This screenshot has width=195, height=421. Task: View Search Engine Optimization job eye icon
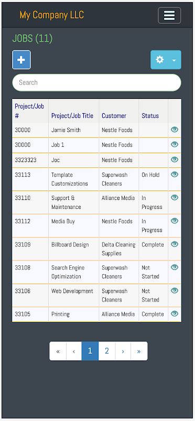[x=175, y=267]
